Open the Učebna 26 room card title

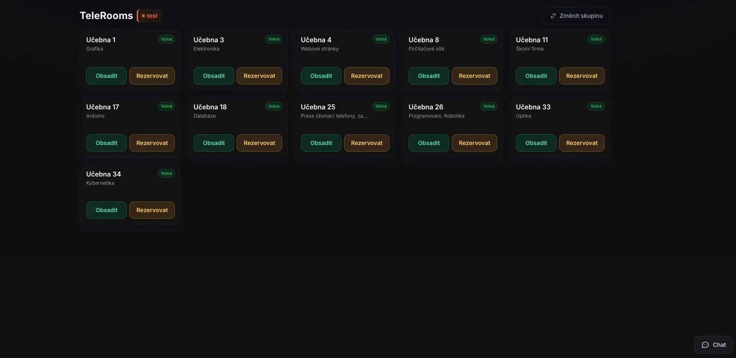point(426,107)
